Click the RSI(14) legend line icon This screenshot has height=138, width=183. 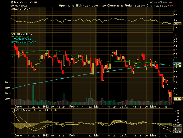(x=13, y=9)
